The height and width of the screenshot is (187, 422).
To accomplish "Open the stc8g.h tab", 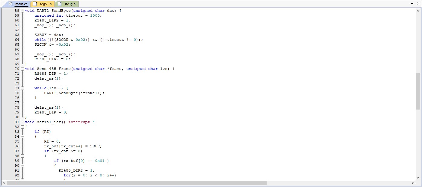I will 70,4.
